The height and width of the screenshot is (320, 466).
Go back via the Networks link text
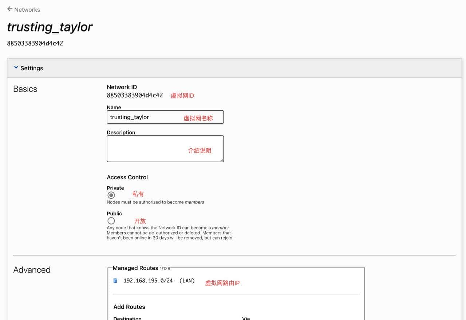pyautogui.click(x=27, y=10)
